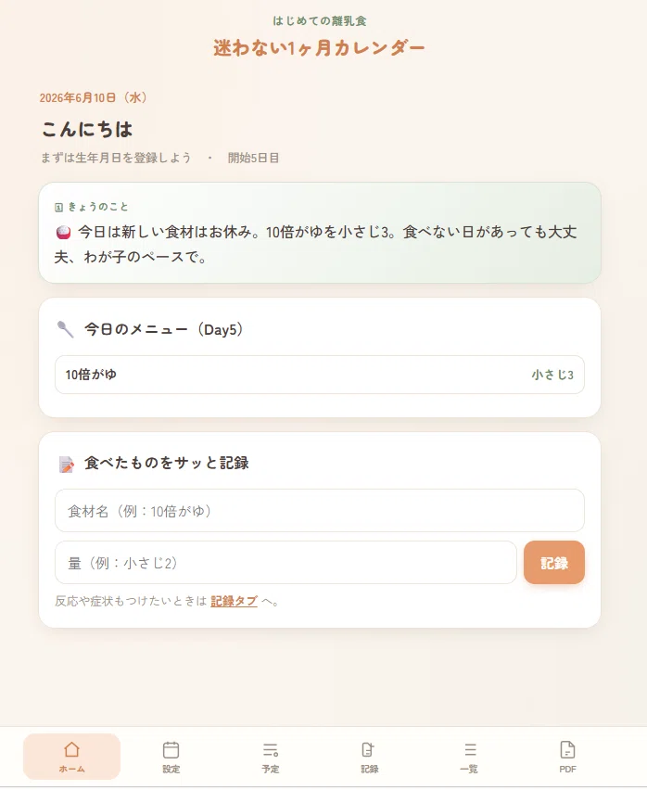
Task: Tap the ホーム house icon
Action: (71, 749)
